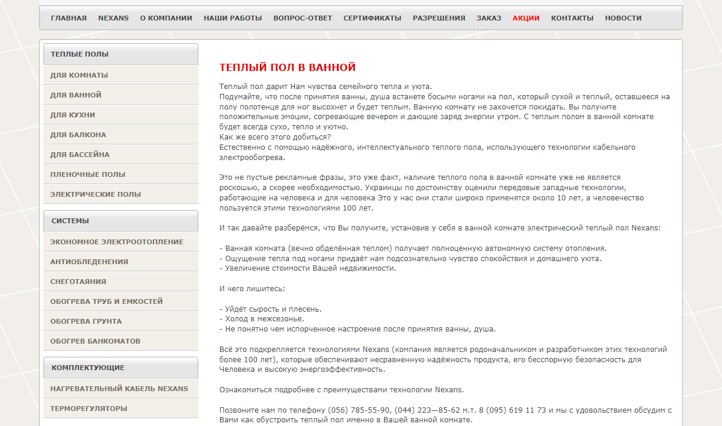Screen dimensions: 722x426
Task: Open ДЛЯ БАССЕЙНА sidebar link
Action: click(80, 155)
